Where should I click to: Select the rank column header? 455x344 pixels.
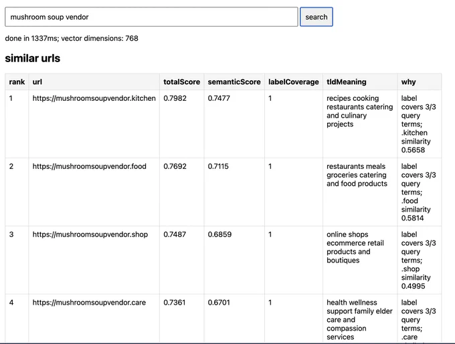click(x=17, y=82)
